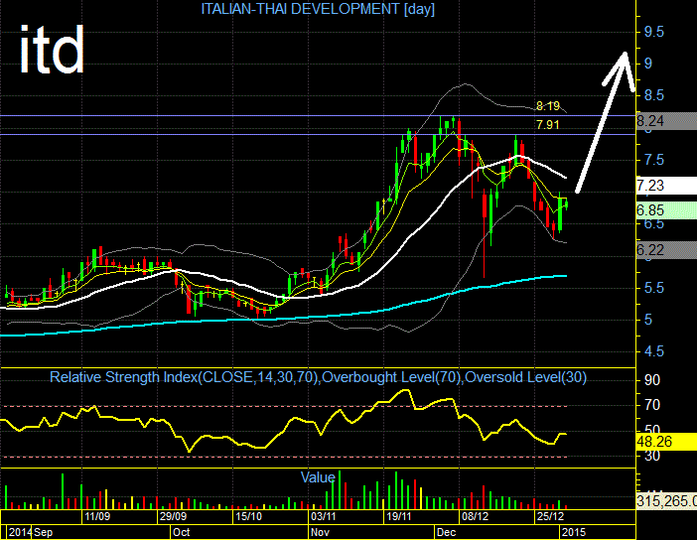Click the 8.19 upper band label

click(548, 106)
